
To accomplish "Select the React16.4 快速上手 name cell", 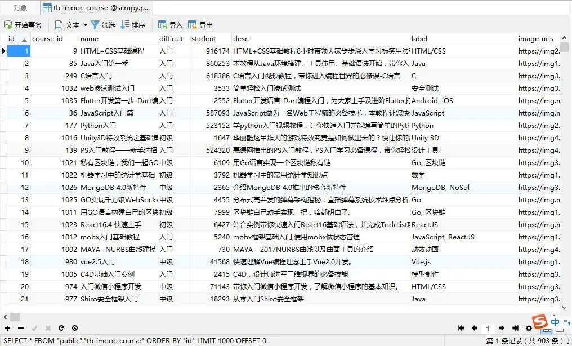I will [119, 225].
